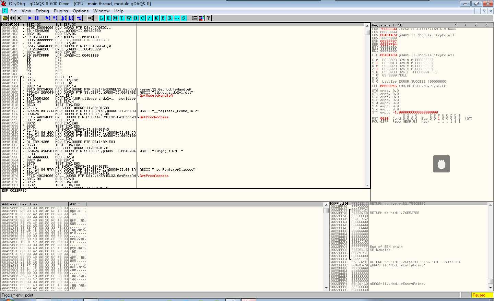Select the EFL value 00000246
The image size is (494, 301).
388,86
